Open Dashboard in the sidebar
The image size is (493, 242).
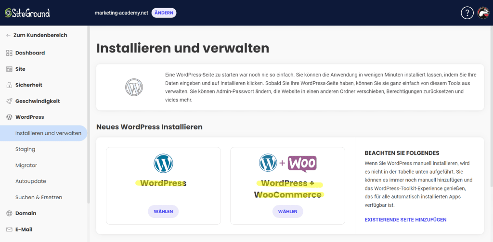(x=30, y=53)
